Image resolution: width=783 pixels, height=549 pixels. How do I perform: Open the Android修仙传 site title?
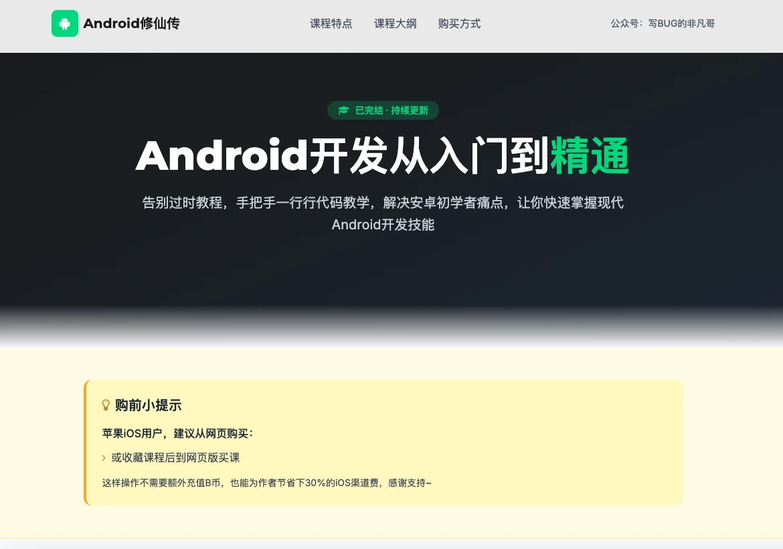tap(131, 23)
